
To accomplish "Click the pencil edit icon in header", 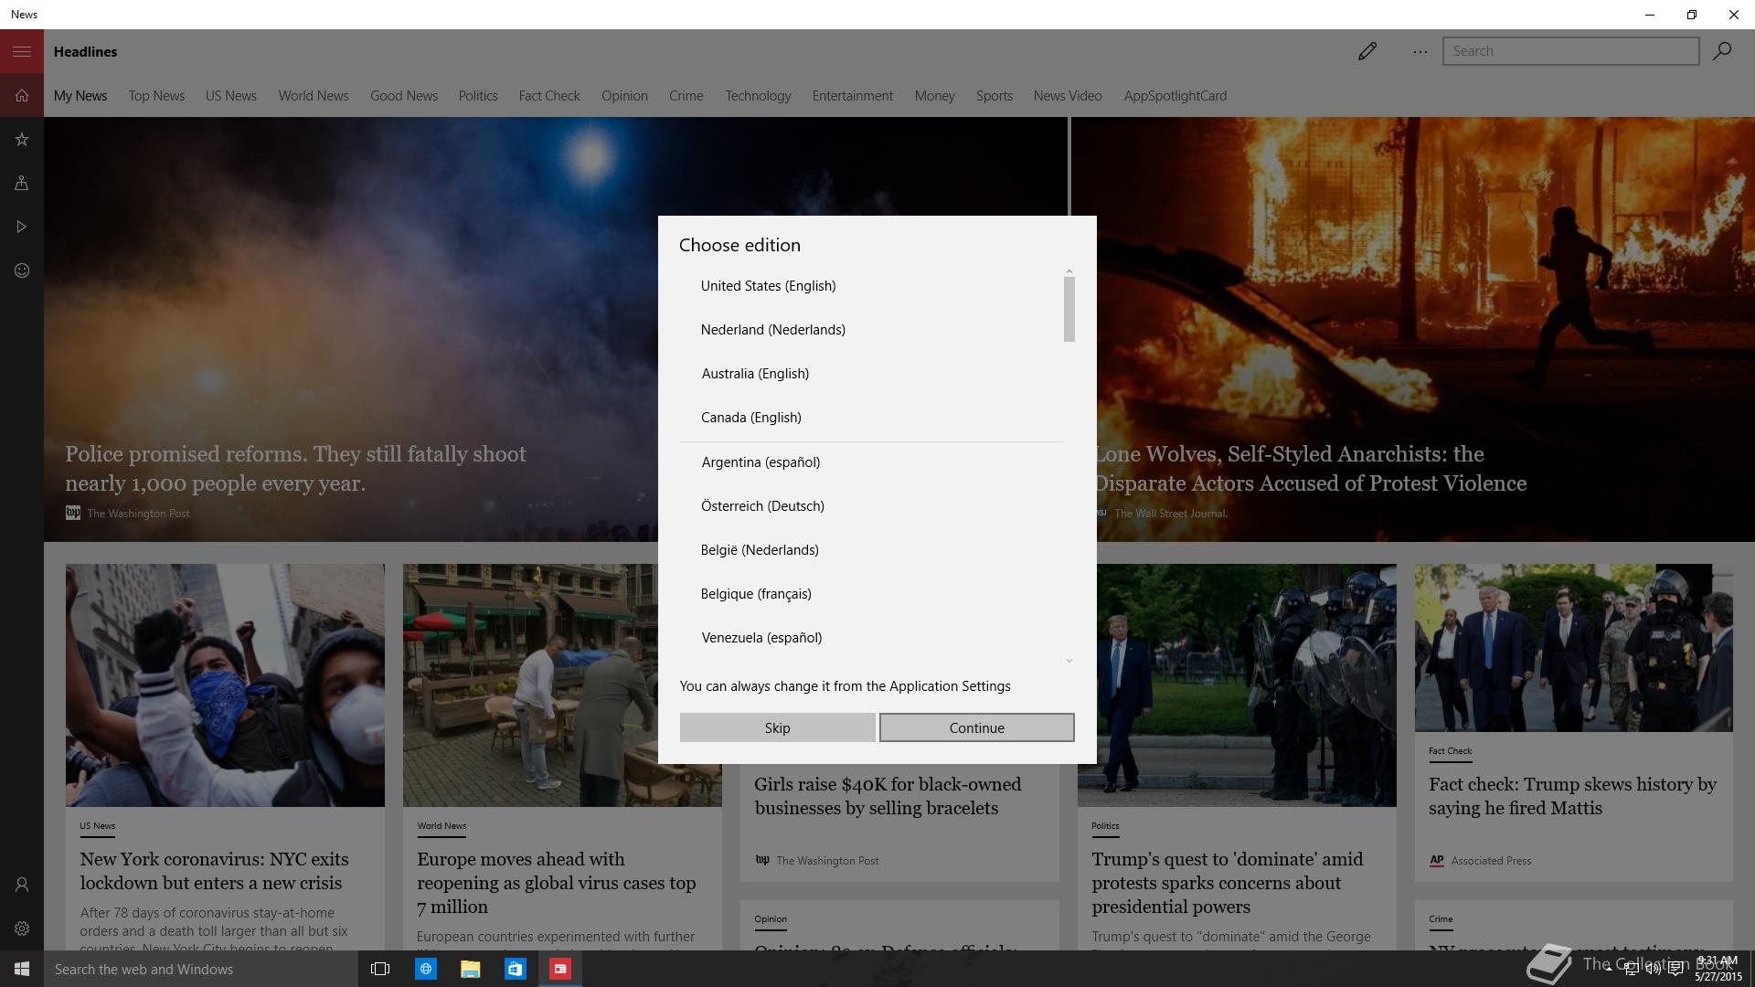I will (1367, 51).
